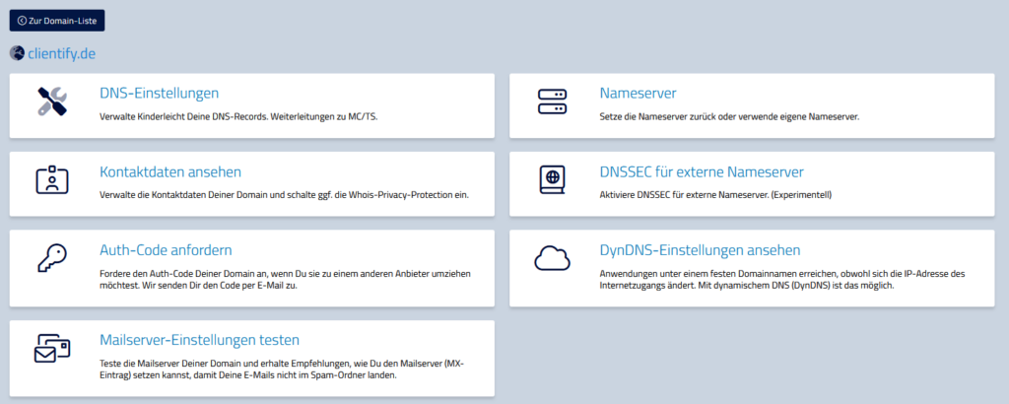
Task: Click text 'Teste die Mailserver Deiner Domain'
Action: (x=173, y=365)
